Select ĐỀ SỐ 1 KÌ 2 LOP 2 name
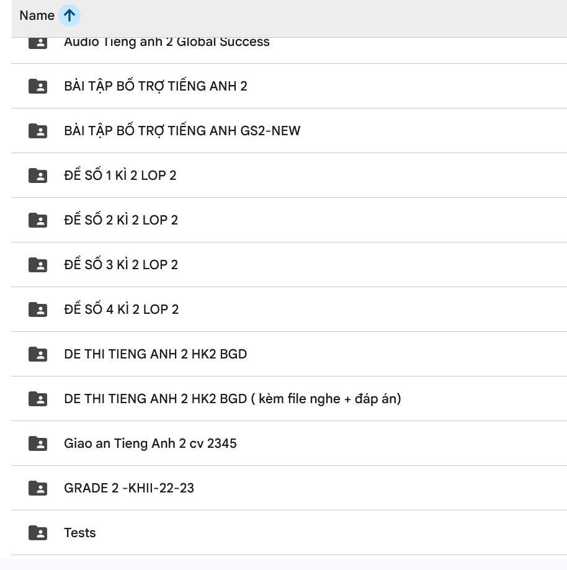This screenshot has height=570, width=567. (120, 176)
